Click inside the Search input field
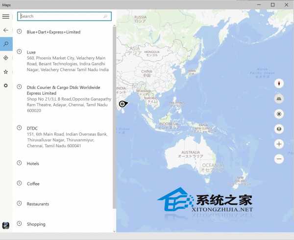The width and height of the screenshot is (294, 240). click(64, 16)
